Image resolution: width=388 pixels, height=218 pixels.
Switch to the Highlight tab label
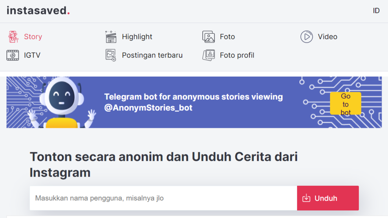pos(137,37)
